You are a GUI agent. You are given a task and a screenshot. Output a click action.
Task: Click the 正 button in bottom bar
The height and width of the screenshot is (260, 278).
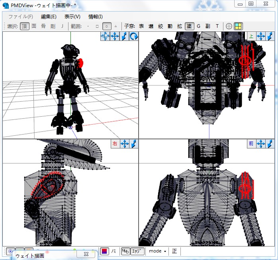pyautogui.click(x=174, y=251)
